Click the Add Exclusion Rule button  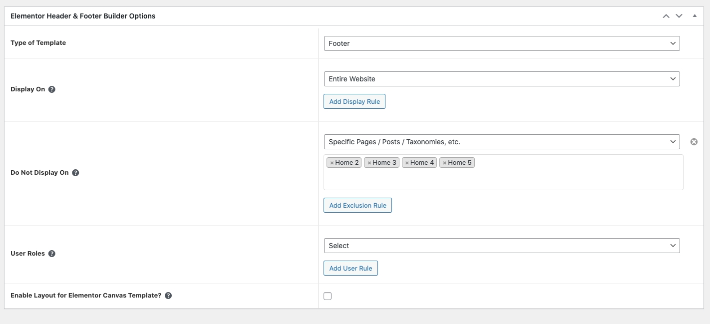pyautogui.click(x=357, y=205)
